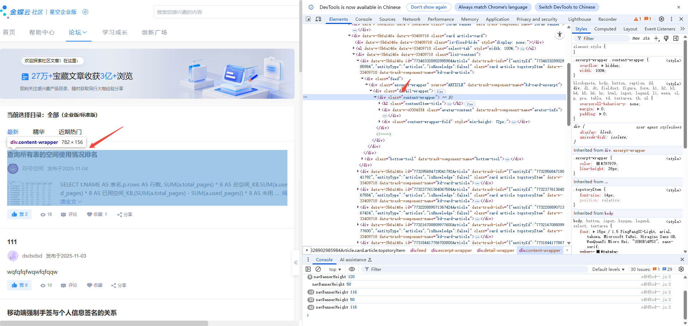Click the community search input field
The width and height of the screenshot is (688, 326).
(x=226, y=12)
